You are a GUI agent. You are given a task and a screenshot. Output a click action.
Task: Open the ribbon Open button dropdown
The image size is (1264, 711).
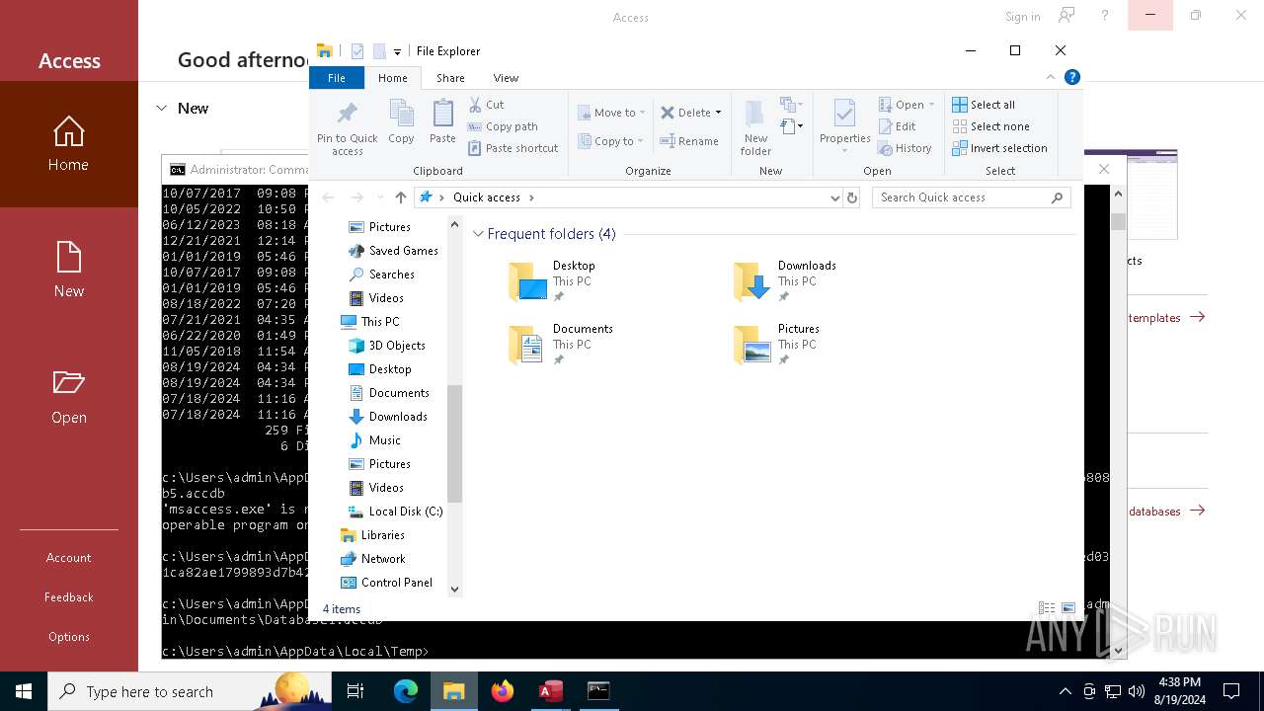pos(931,105)
